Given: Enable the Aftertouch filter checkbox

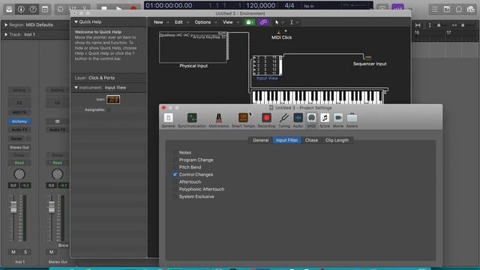Looking at the screenshot, I should [175, 181].
